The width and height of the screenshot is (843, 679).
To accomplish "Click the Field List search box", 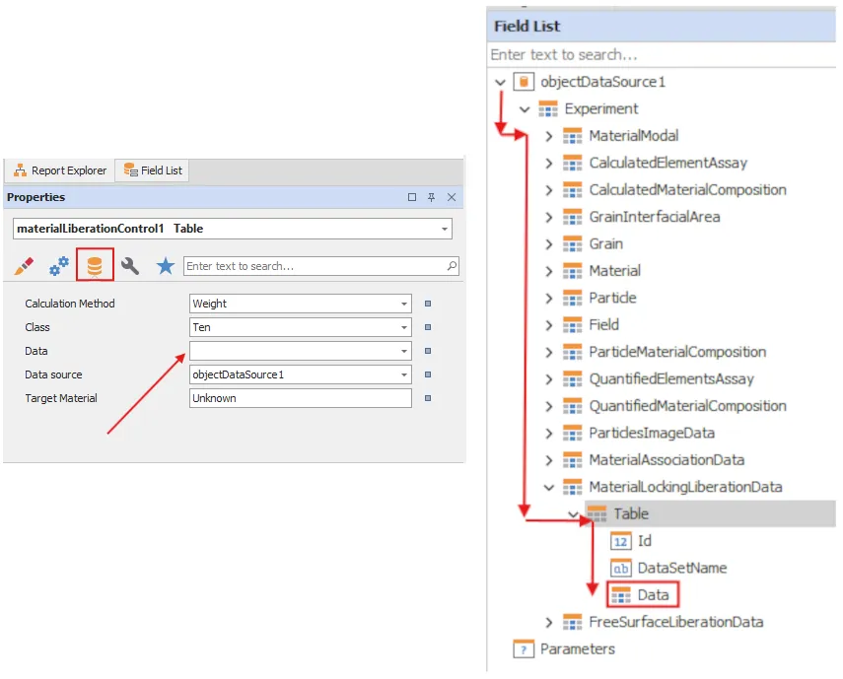I will (x=662, y=55).
